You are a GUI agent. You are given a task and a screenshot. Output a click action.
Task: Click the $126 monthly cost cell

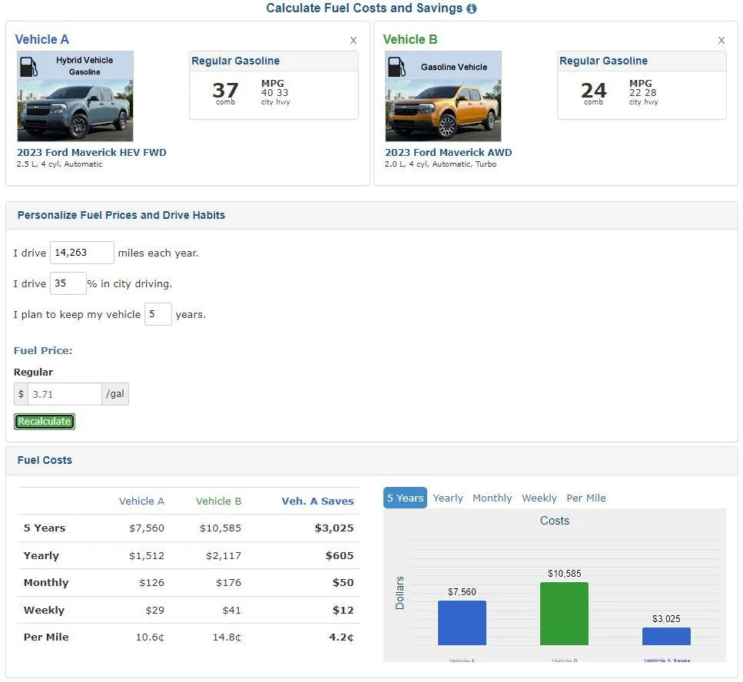(151, 582)
